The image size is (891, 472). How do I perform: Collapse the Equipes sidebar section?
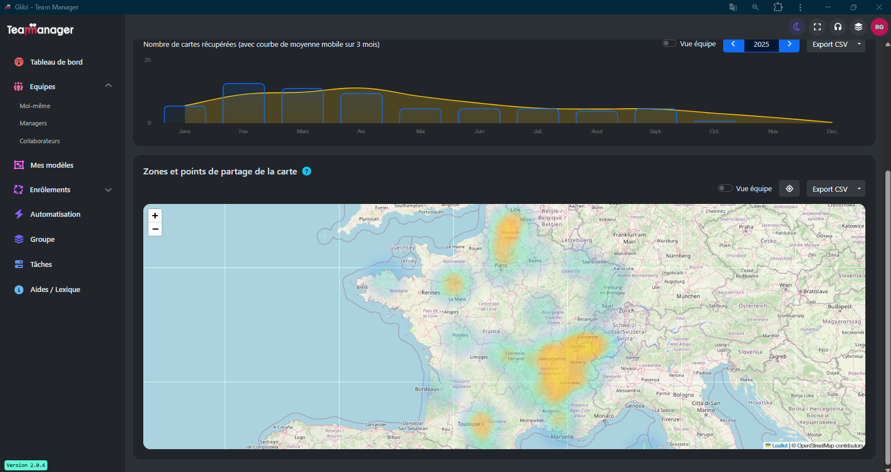click(108, 86)
